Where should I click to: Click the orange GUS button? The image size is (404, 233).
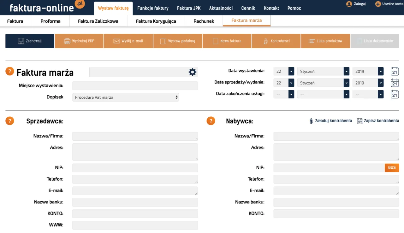click(x=392, y=168)
